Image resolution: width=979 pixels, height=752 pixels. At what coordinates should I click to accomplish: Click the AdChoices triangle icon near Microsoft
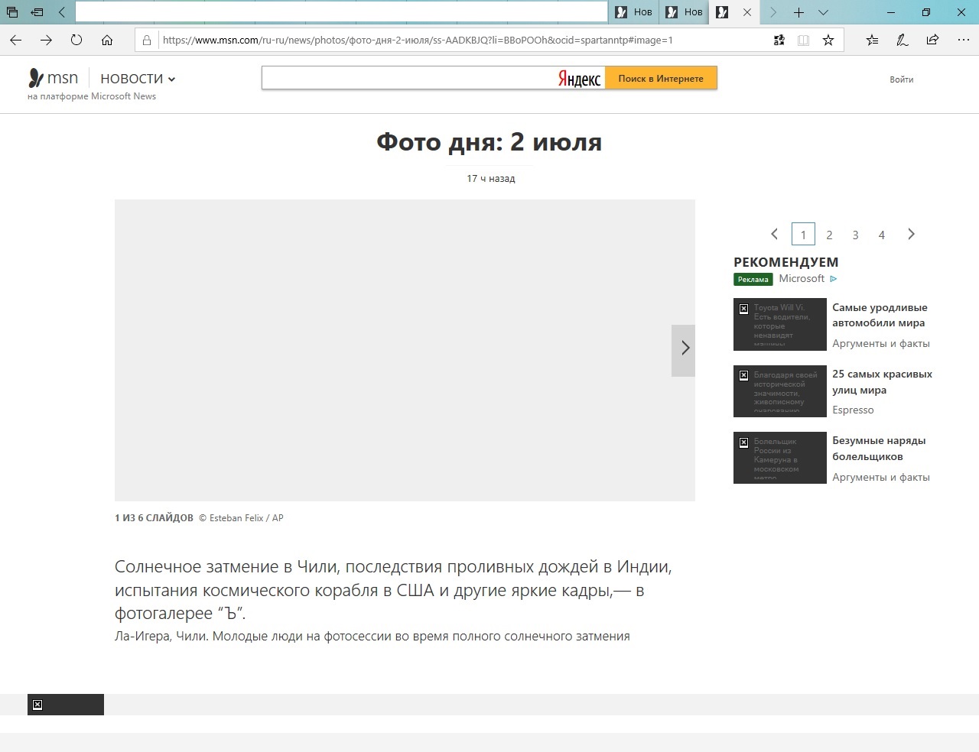tap(834, 279)
